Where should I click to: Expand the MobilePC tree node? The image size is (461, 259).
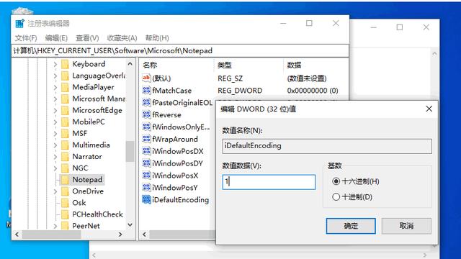click(55, 122)
